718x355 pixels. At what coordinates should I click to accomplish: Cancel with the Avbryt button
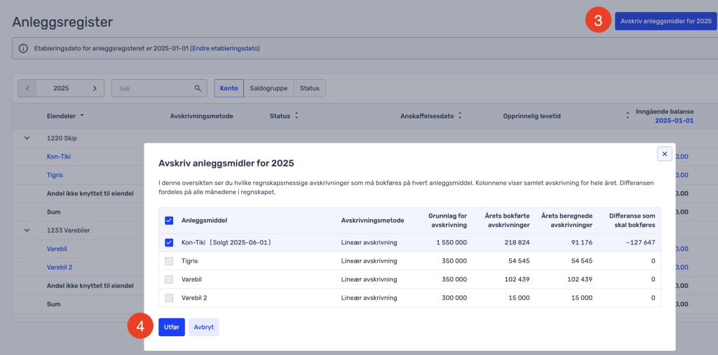[203, 327]
